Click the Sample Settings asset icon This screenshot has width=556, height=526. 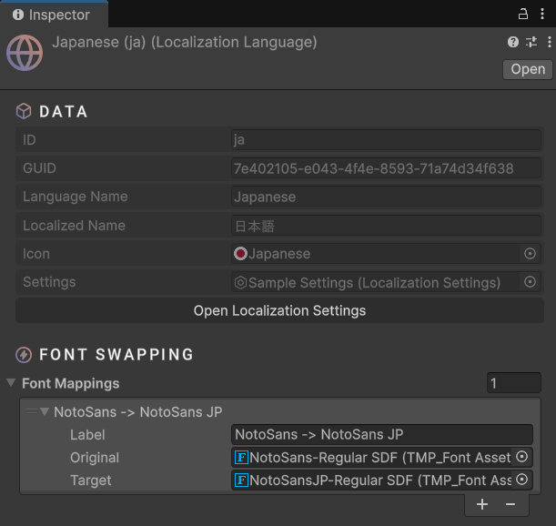[240, 283]
